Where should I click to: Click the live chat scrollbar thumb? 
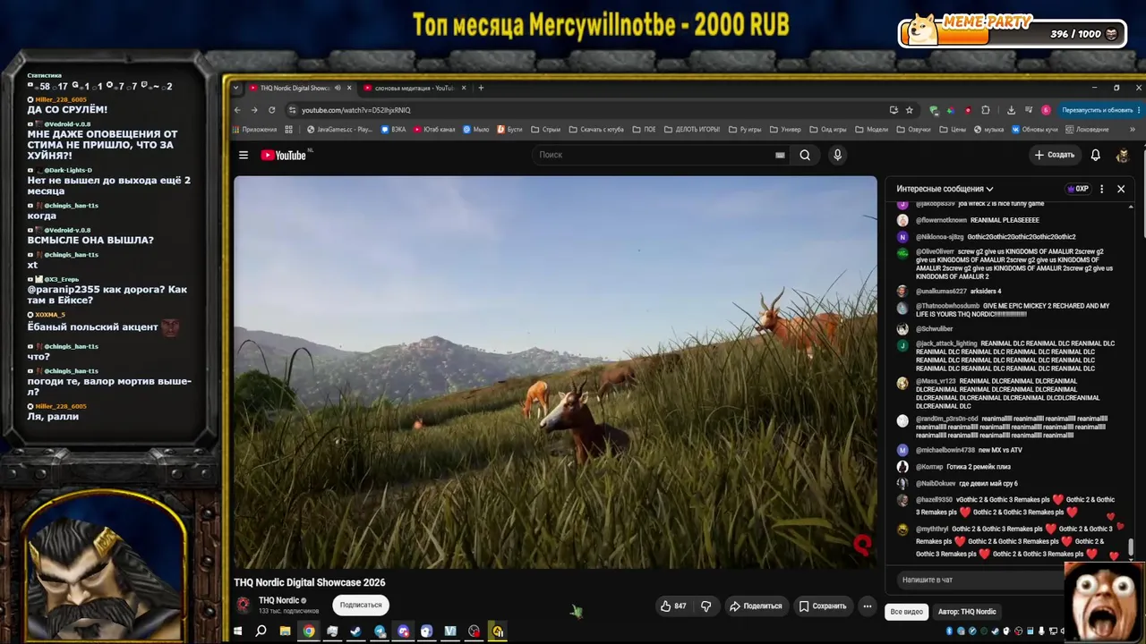[1131, 547]
